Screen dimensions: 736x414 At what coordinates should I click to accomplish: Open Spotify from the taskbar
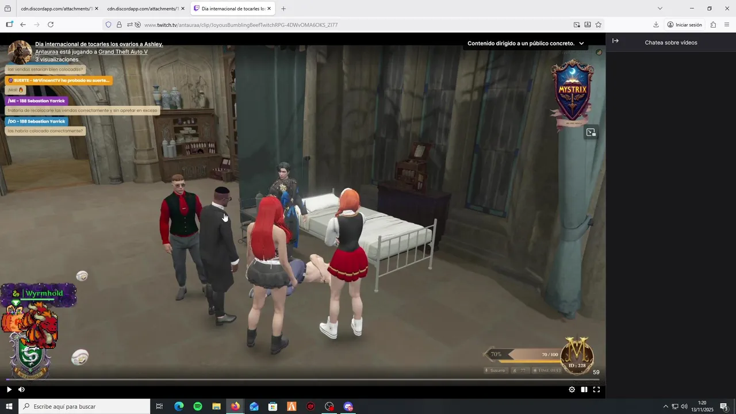198,407
